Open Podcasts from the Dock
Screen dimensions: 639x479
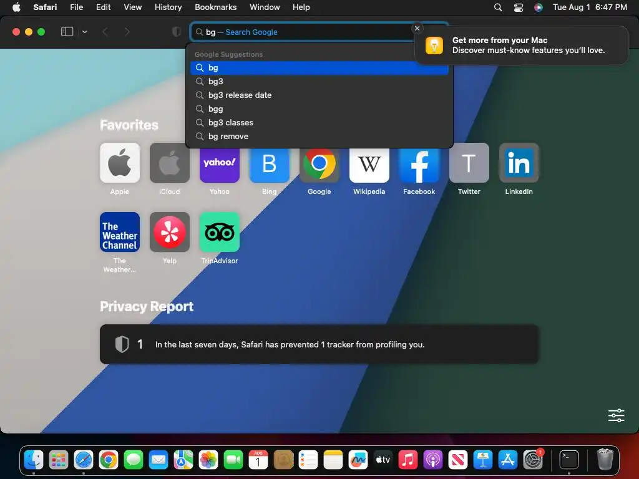[x=433, y=460]
